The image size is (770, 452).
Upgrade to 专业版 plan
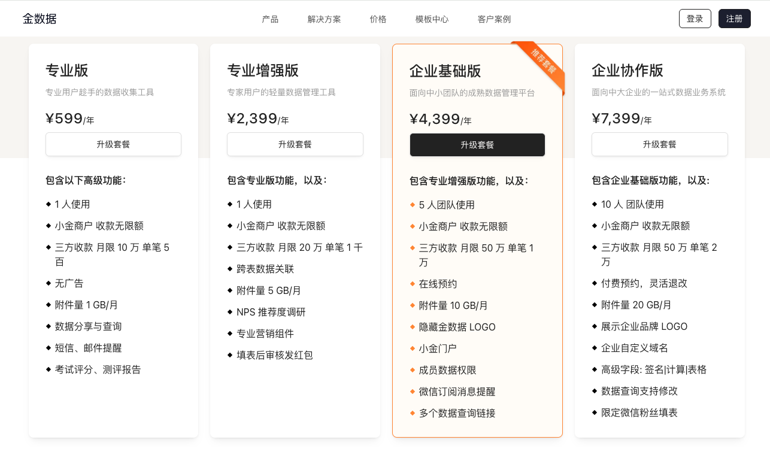pos(113,144)
